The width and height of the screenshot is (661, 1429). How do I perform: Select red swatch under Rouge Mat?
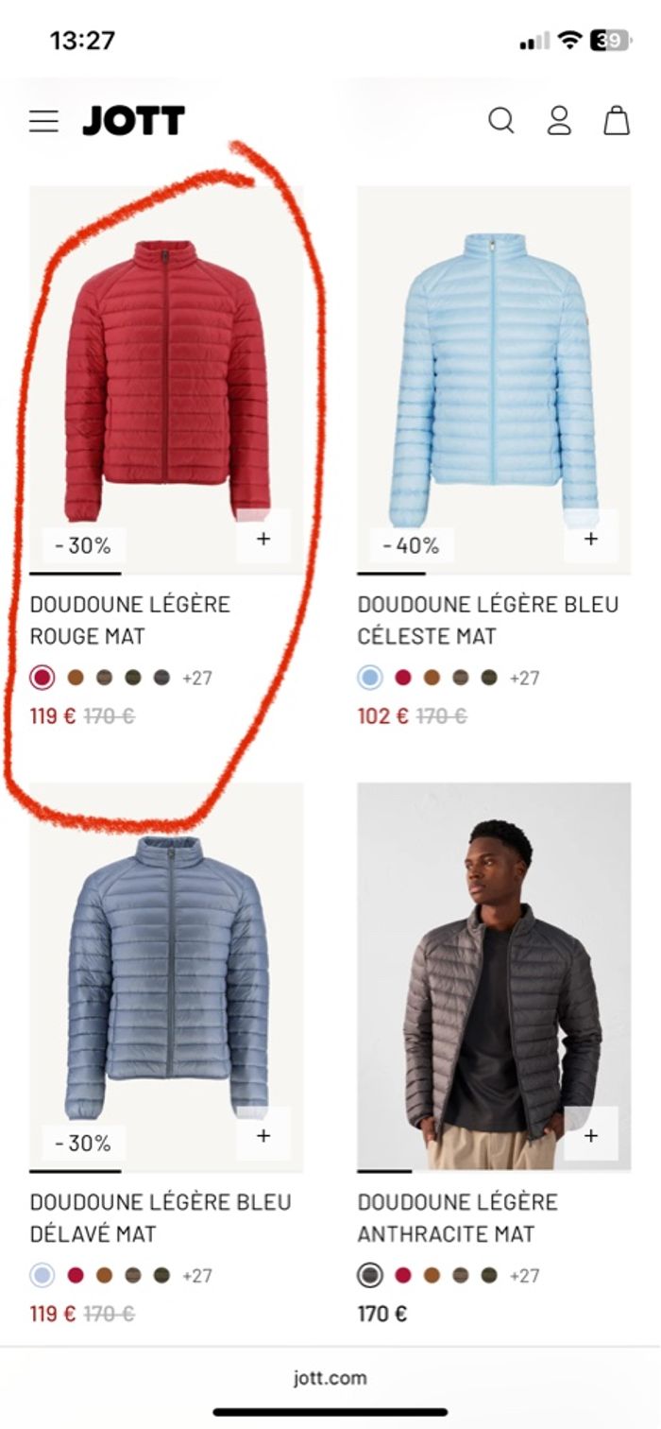[x=42, y=678]
